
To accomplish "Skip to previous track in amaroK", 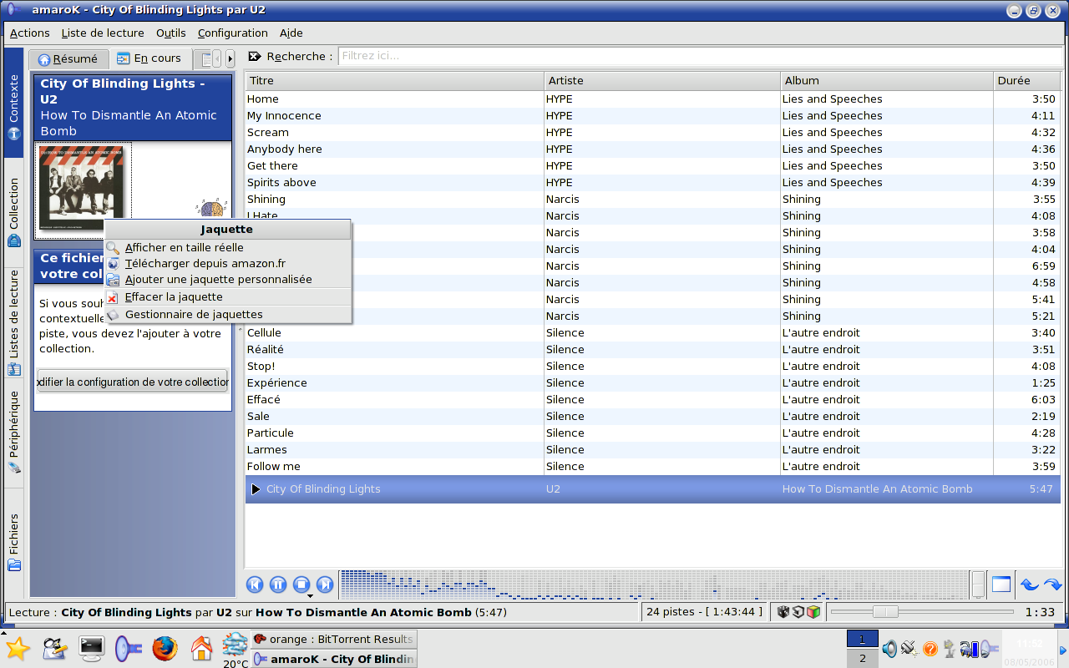I will tap(256, 584).
